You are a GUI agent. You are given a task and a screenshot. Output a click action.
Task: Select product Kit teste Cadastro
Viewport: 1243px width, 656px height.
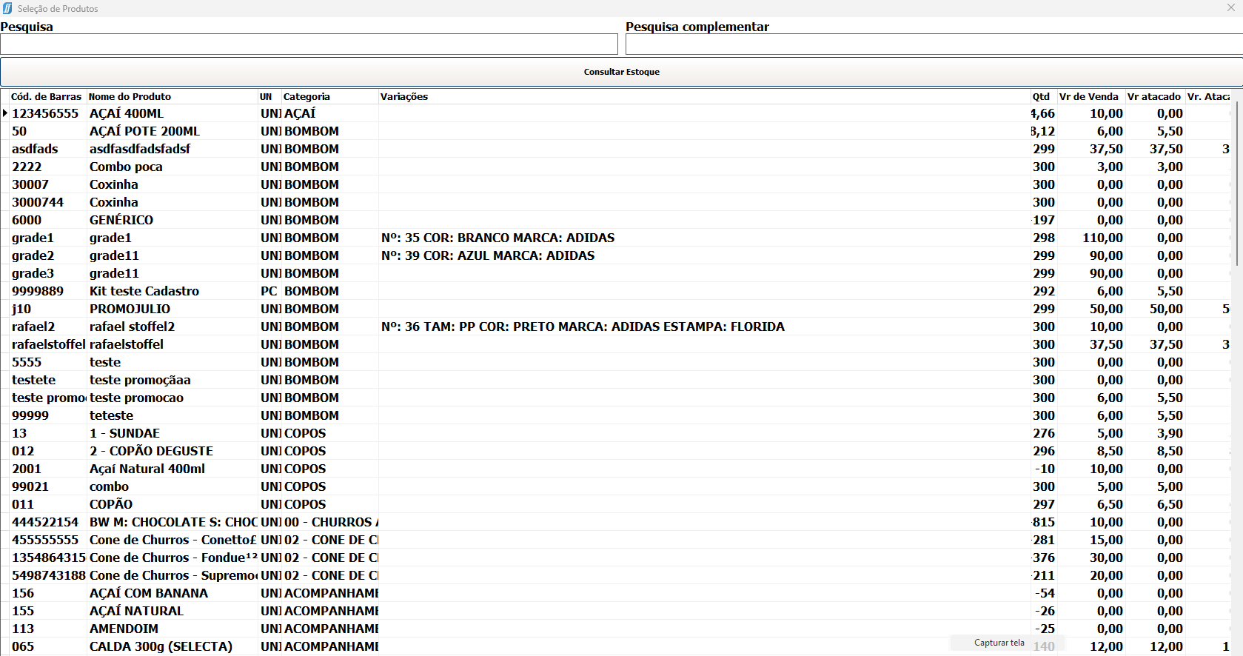(x=144, y=291)
